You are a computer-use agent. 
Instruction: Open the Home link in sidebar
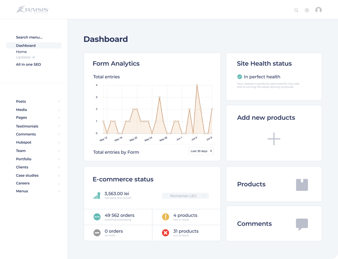21,52
